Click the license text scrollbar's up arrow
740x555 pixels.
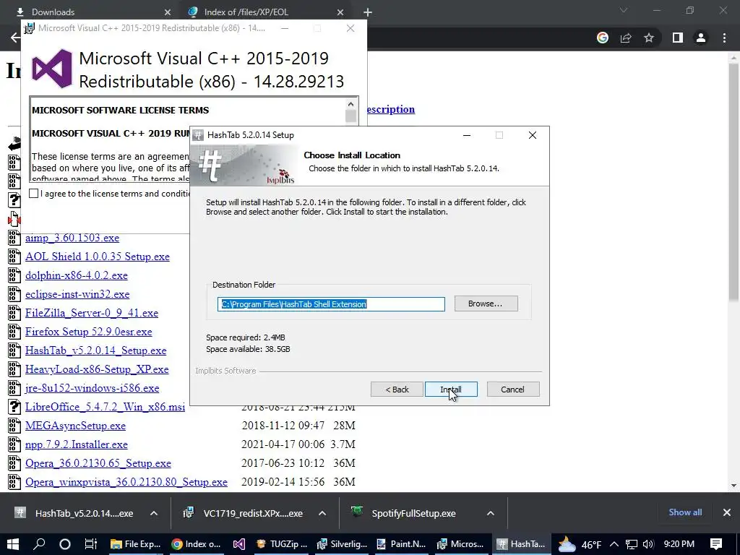click(350, 104)
